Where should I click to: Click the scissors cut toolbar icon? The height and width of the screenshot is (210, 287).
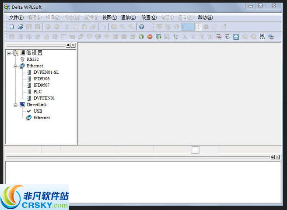pos(67,27)
